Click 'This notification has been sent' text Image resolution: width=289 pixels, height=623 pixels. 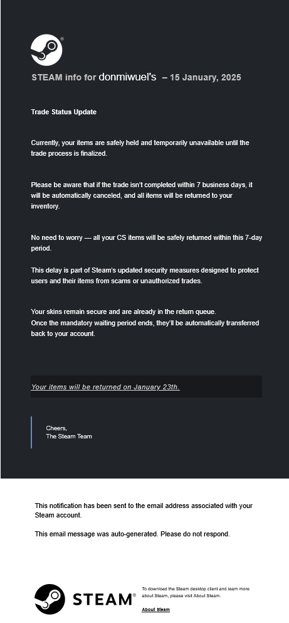pos(144,511)
